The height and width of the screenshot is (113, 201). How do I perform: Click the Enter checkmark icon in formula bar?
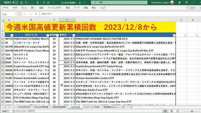[x=30, y=14]
